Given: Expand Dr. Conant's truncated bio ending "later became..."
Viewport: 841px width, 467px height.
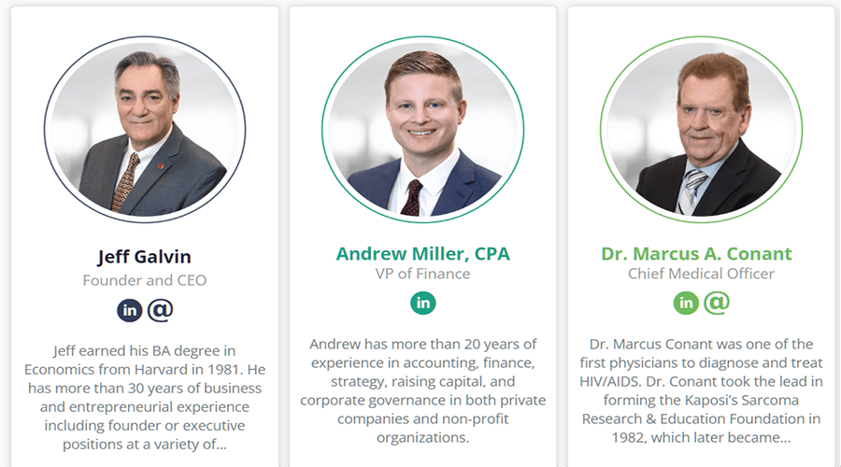Looking at the screenshot, I should (701, 390).
